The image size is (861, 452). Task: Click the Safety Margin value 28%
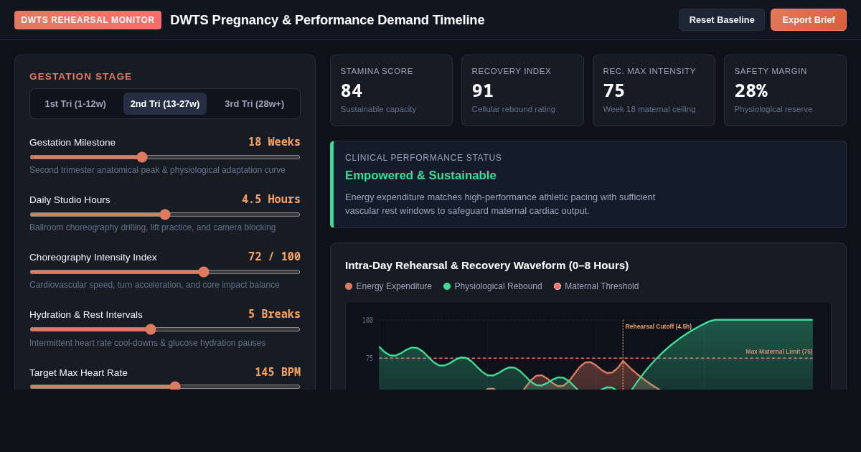(751, 90)
